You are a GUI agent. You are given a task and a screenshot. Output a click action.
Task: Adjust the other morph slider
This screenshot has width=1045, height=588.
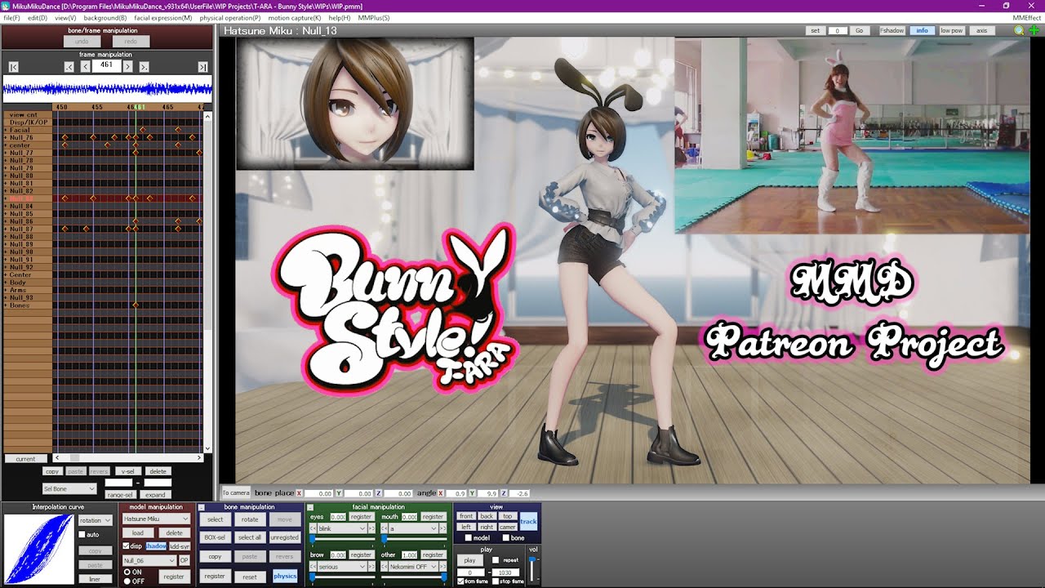click(413, 577)
